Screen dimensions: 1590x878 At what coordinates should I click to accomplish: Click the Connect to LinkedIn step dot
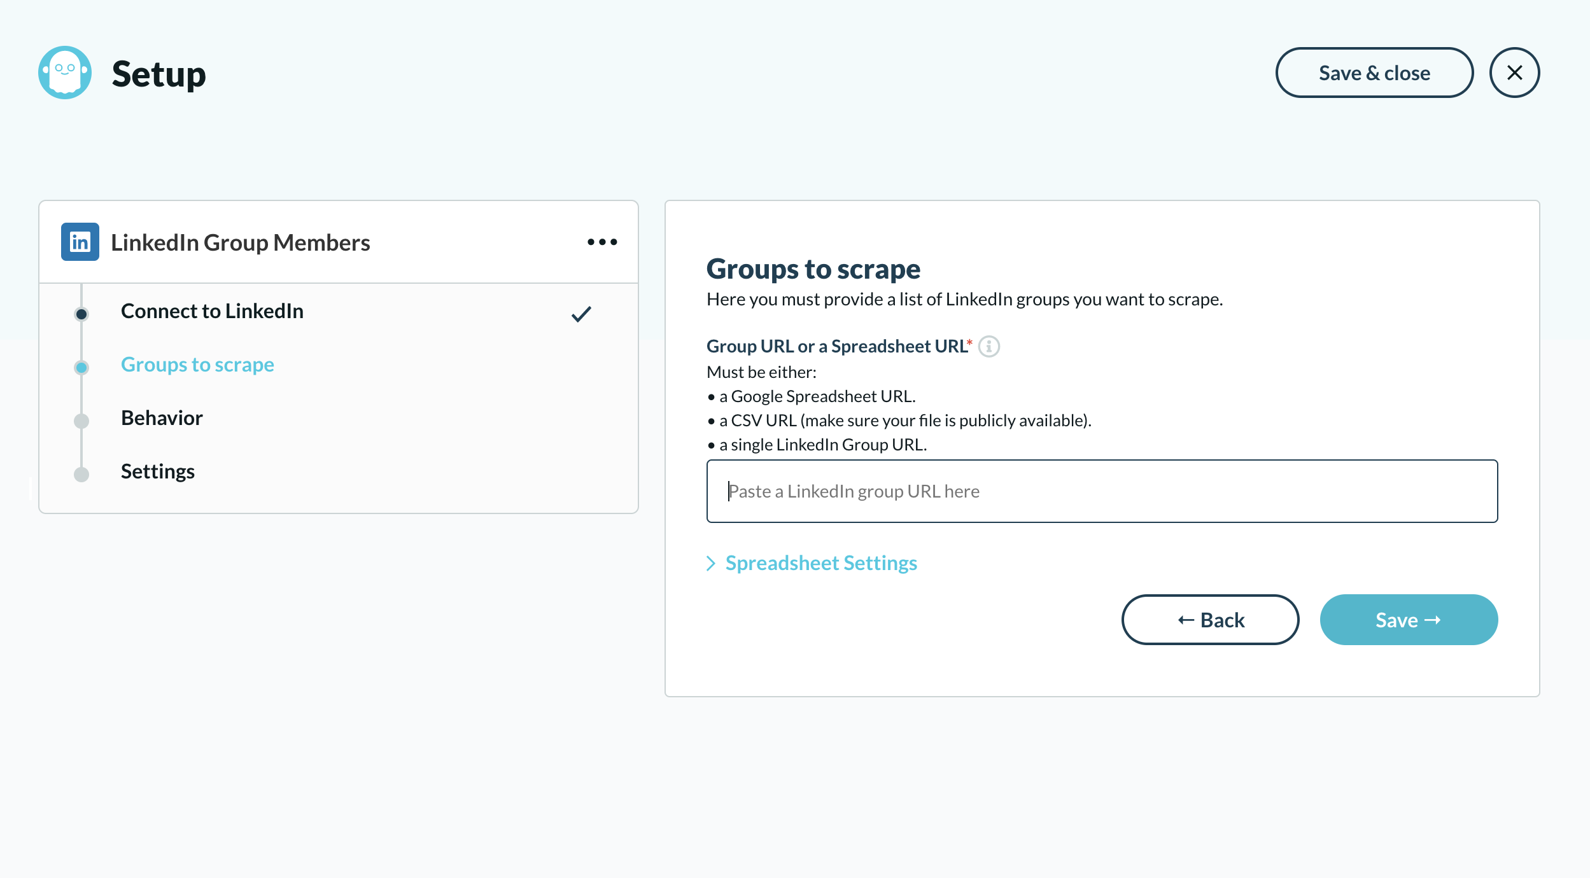pos(81,314)
